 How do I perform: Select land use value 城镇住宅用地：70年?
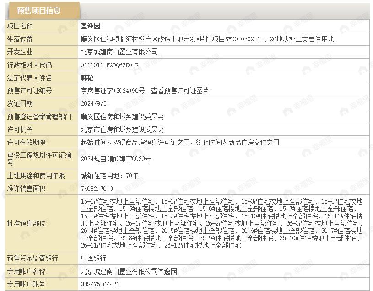[x=109, y=176]
